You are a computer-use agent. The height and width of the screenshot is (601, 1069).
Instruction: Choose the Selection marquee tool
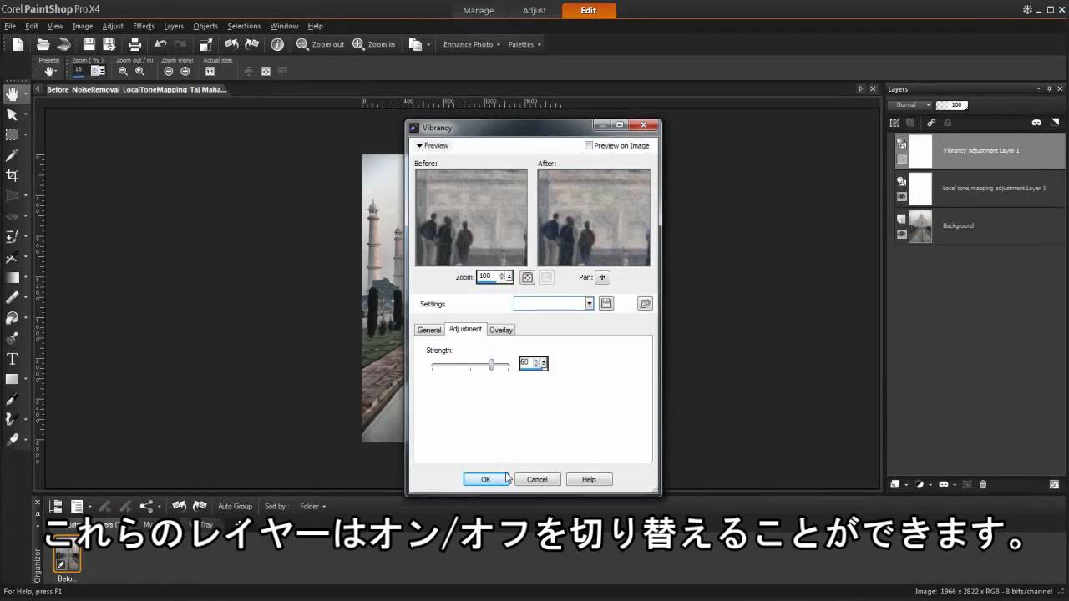tap(12, 134)
